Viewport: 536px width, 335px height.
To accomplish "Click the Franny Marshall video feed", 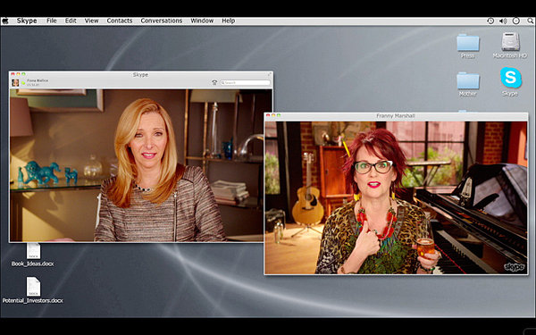I will (x=396, y=197).
